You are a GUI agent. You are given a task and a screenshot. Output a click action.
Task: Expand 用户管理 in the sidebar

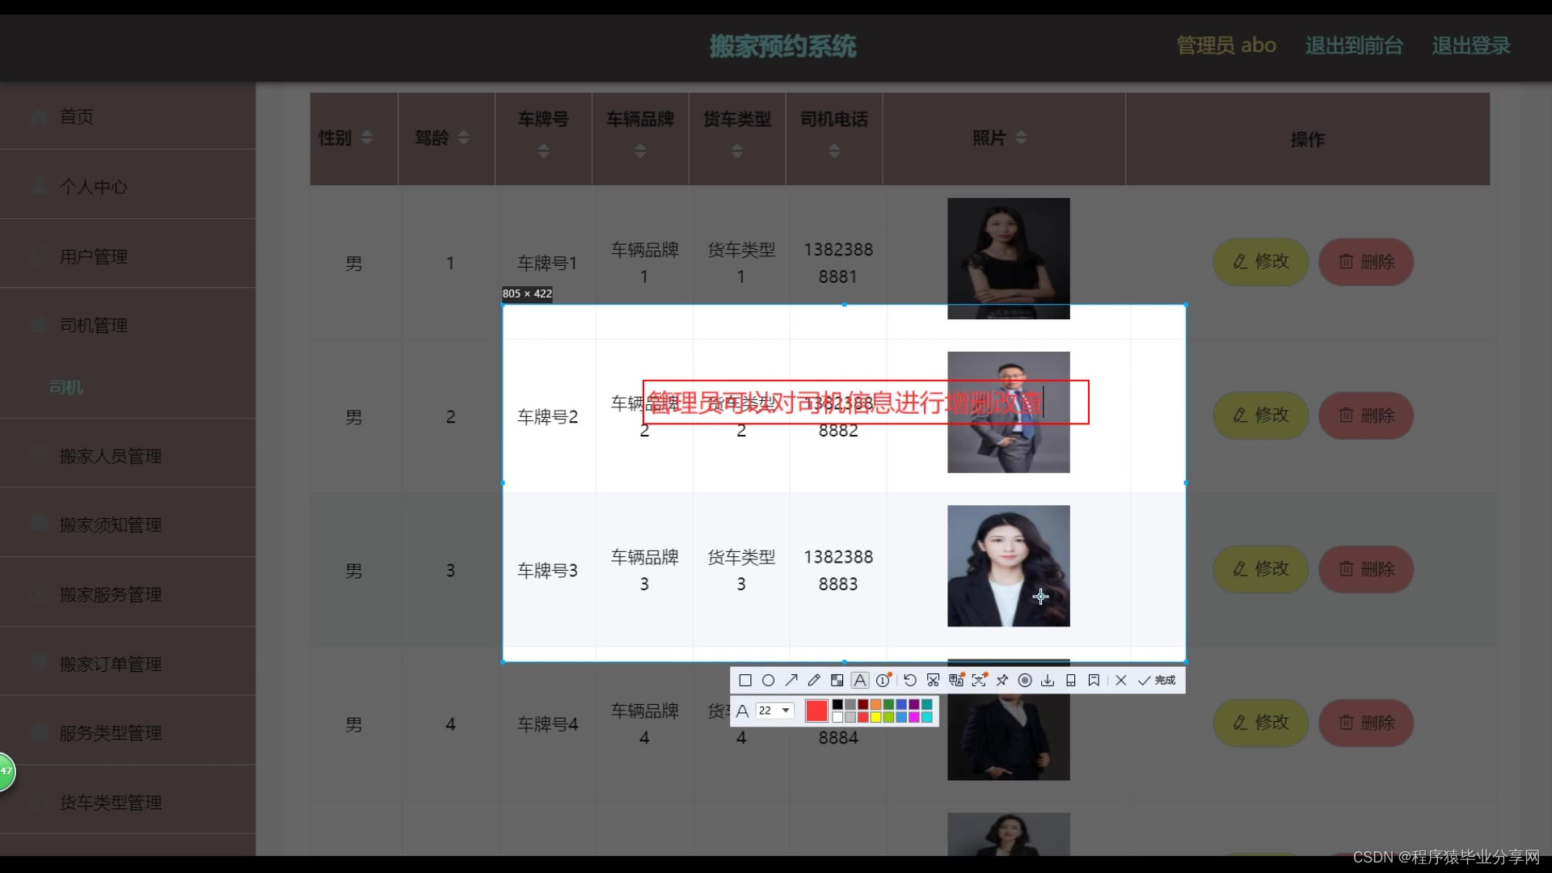tap(94, 257)
